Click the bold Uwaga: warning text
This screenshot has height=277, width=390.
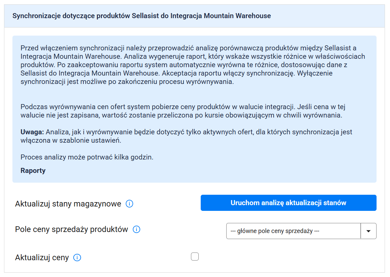point(32,132)
